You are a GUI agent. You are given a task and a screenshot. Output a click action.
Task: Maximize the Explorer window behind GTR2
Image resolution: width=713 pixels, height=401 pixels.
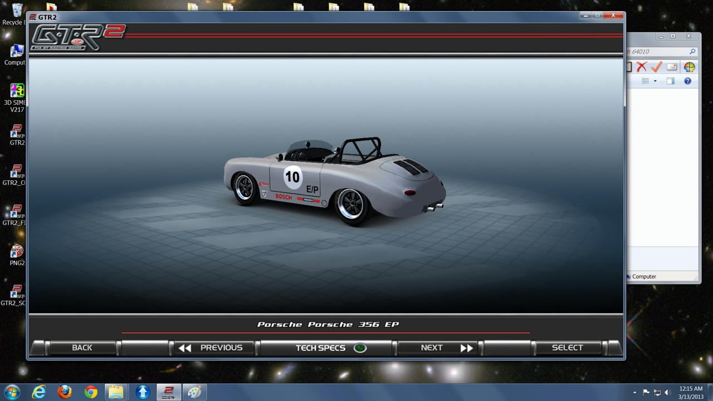[673, 36]
